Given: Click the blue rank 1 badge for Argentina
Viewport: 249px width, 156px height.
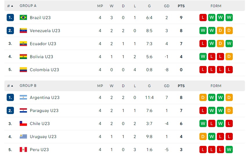Looking at the screenshot, I should click(10, 97).
